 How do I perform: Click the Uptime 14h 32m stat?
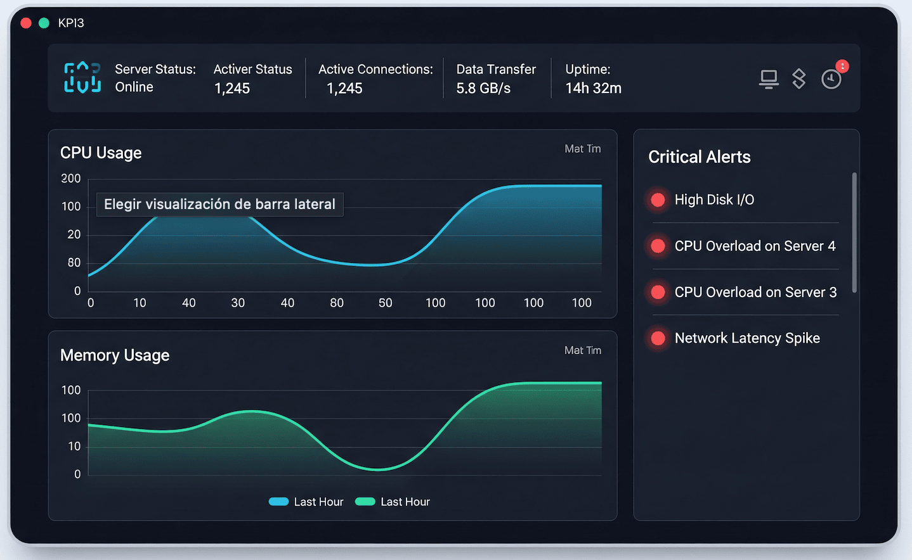pos(593,79)
